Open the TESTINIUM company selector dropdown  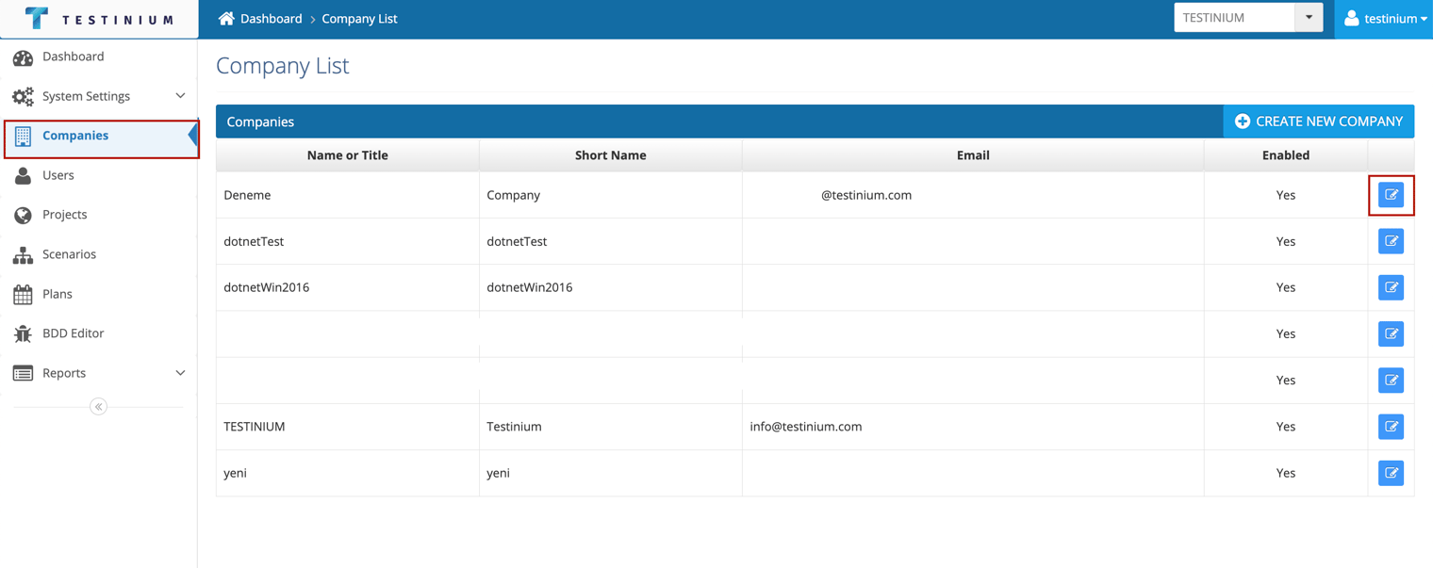(1248, 18)
